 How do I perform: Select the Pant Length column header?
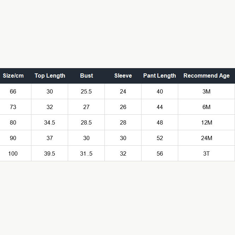pyautogui.click(x=159, y=76)
